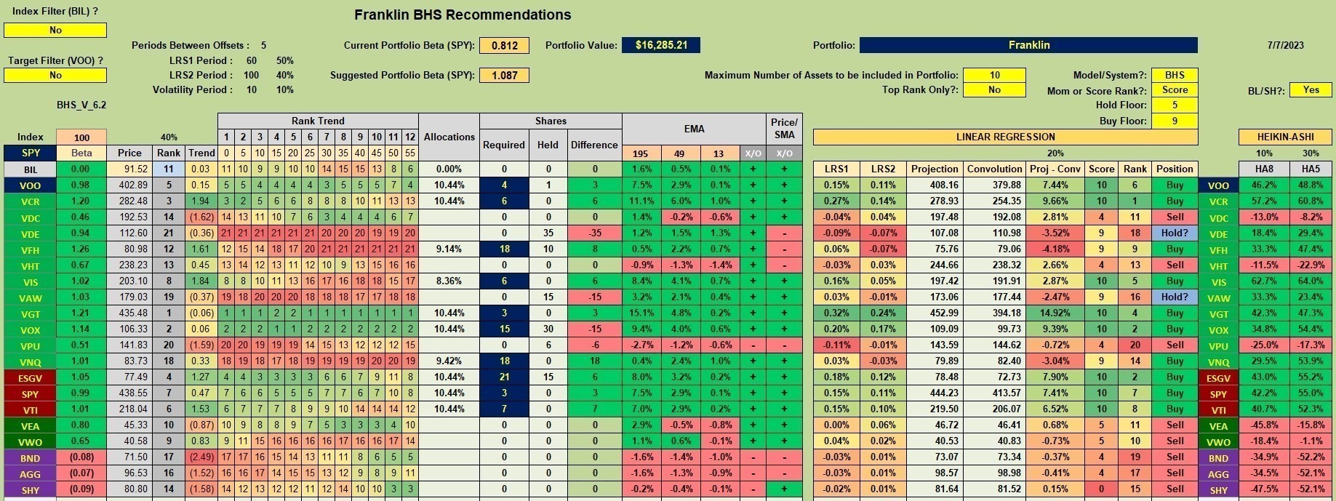
Task: Select the Buy Floor value cell
Action: click(x=1175, y=121)
